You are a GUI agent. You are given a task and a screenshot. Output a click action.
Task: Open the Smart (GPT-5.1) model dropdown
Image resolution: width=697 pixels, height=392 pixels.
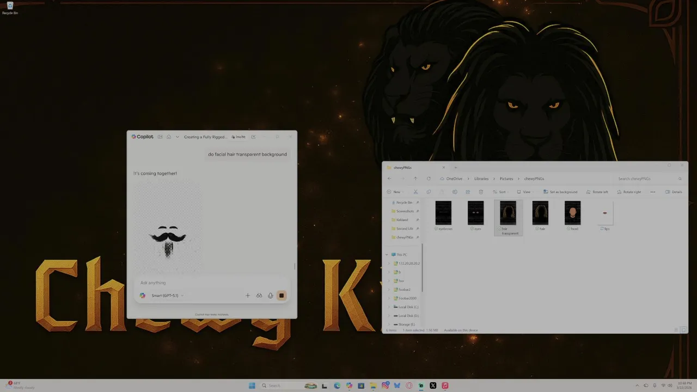(x=167, y=296)
